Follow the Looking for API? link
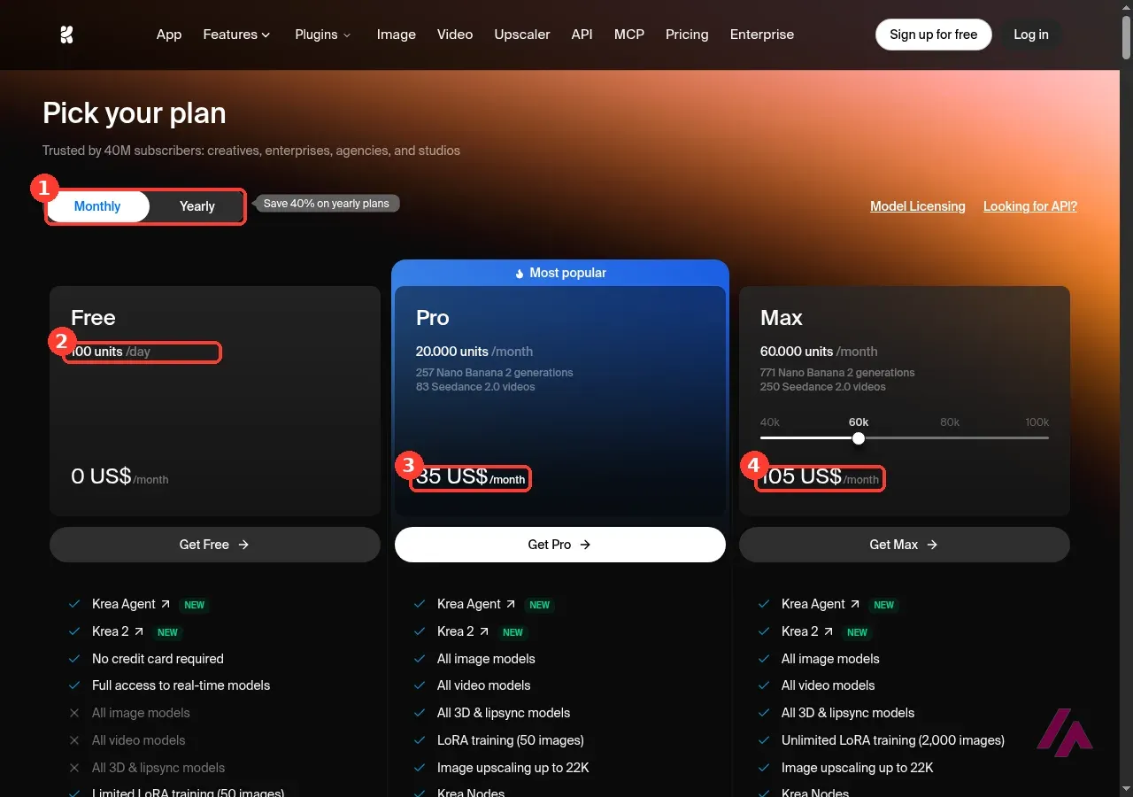The height and width of the screenshot is (797, 1133). point(1030,206)
